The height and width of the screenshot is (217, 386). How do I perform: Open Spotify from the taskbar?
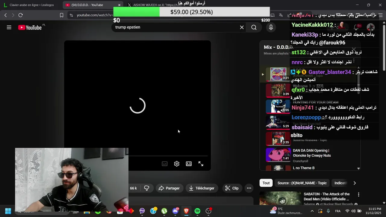[197, 211]
